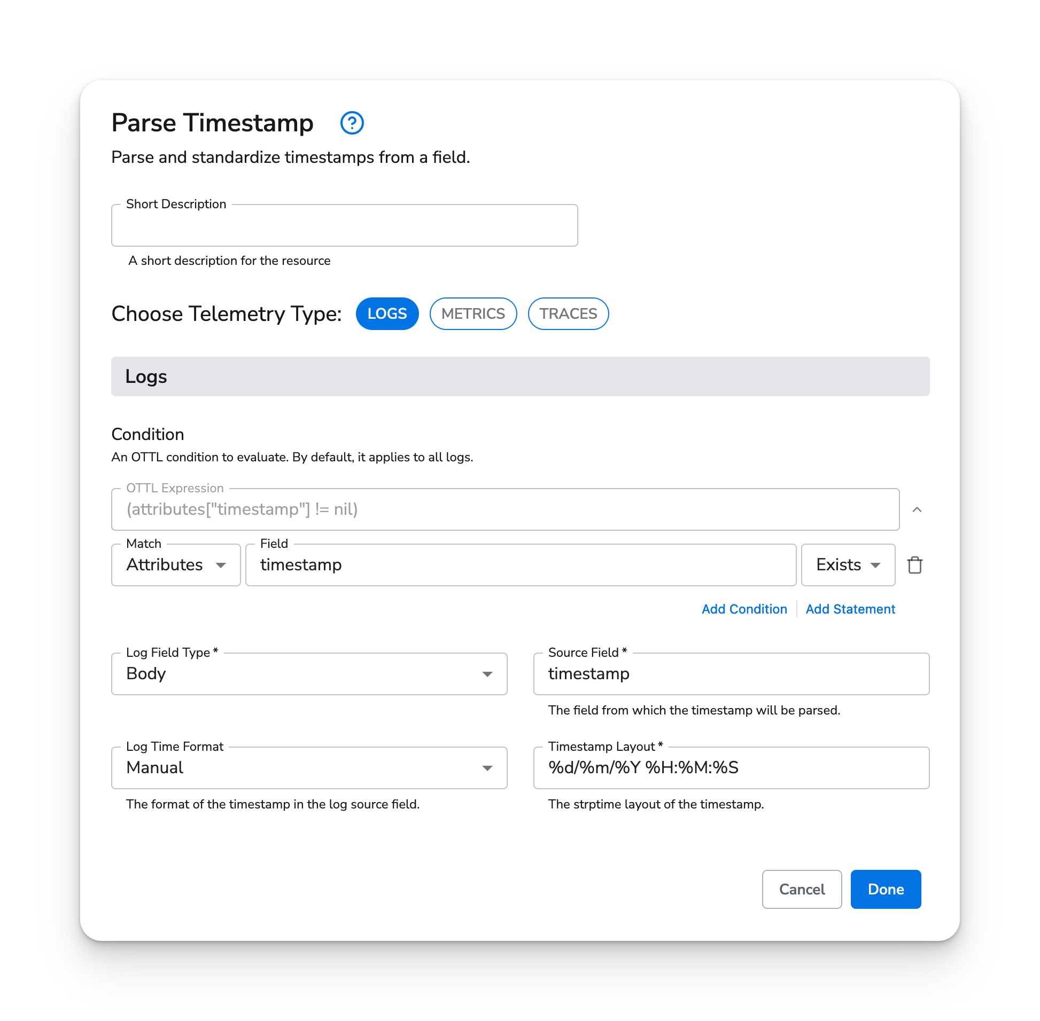
Task: Select the Choose Telemetry Type TRACES tab
Action: coord(568,313)
